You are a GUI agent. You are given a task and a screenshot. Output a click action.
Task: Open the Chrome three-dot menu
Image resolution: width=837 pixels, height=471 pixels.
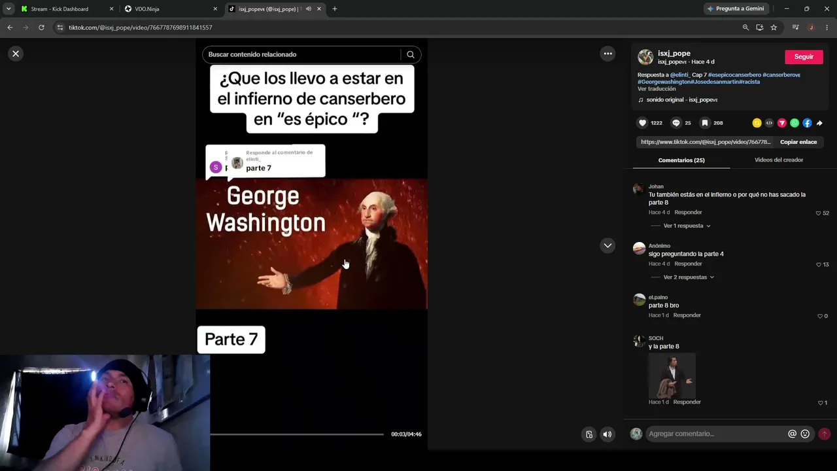tap(827, 27)
